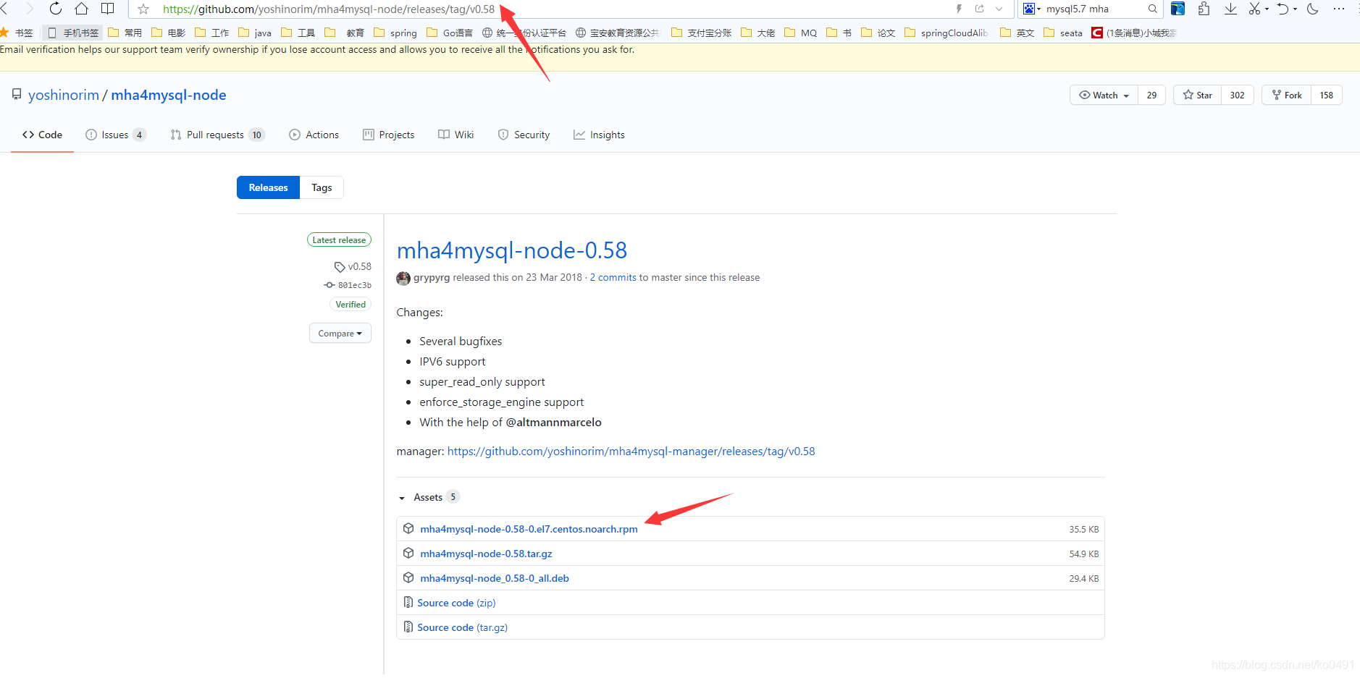The width and height of the screenshot is (1360, 678).
Task: Open the mha4mysql-node repository link
Action: point(169,95)
